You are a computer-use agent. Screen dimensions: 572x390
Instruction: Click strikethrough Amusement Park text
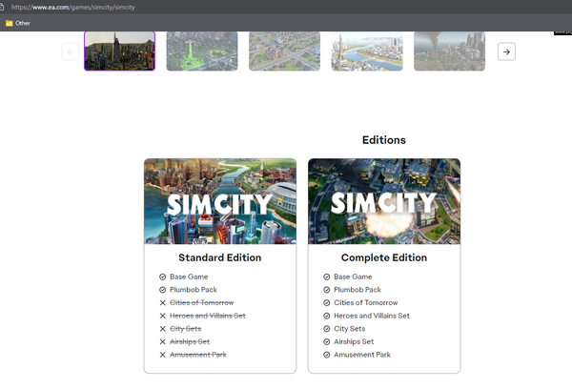tap(198, 355)
